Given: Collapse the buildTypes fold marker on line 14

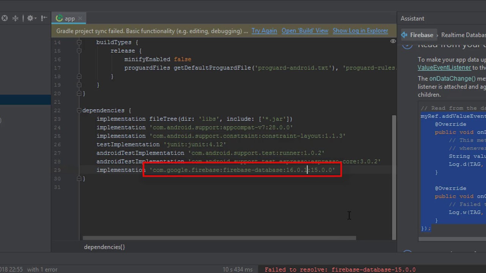Looking at the screenshot, I should [x=79, y=42].
